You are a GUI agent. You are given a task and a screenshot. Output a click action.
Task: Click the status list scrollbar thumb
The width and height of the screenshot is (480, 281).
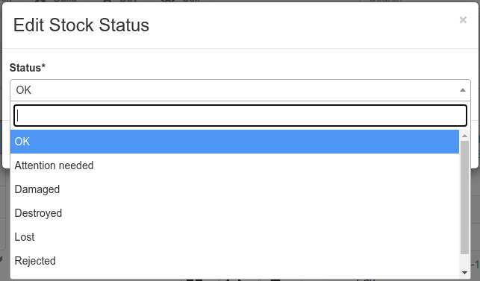click(464, 198)
